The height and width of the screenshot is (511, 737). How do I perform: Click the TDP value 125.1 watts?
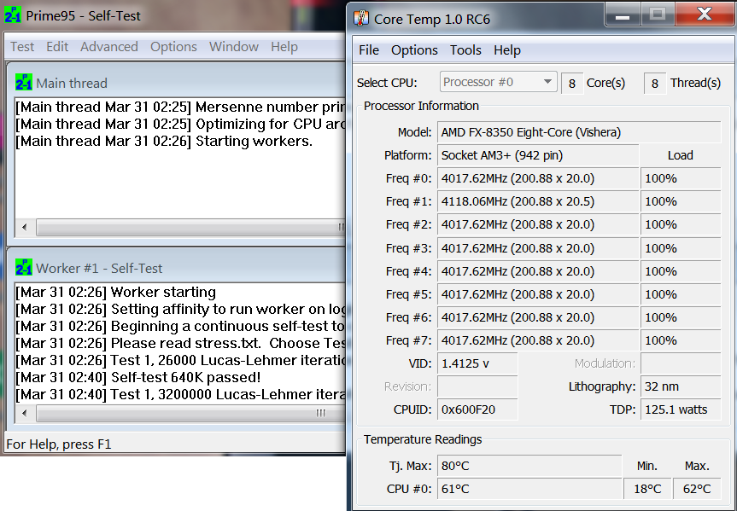[681, 409]
